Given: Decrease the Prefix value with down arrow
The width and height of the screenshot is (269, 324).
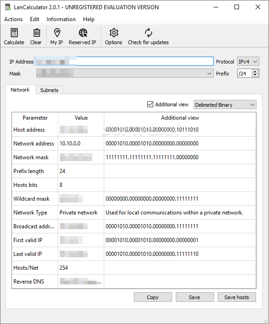Looking at the screenshot, I should pos(255,75).
